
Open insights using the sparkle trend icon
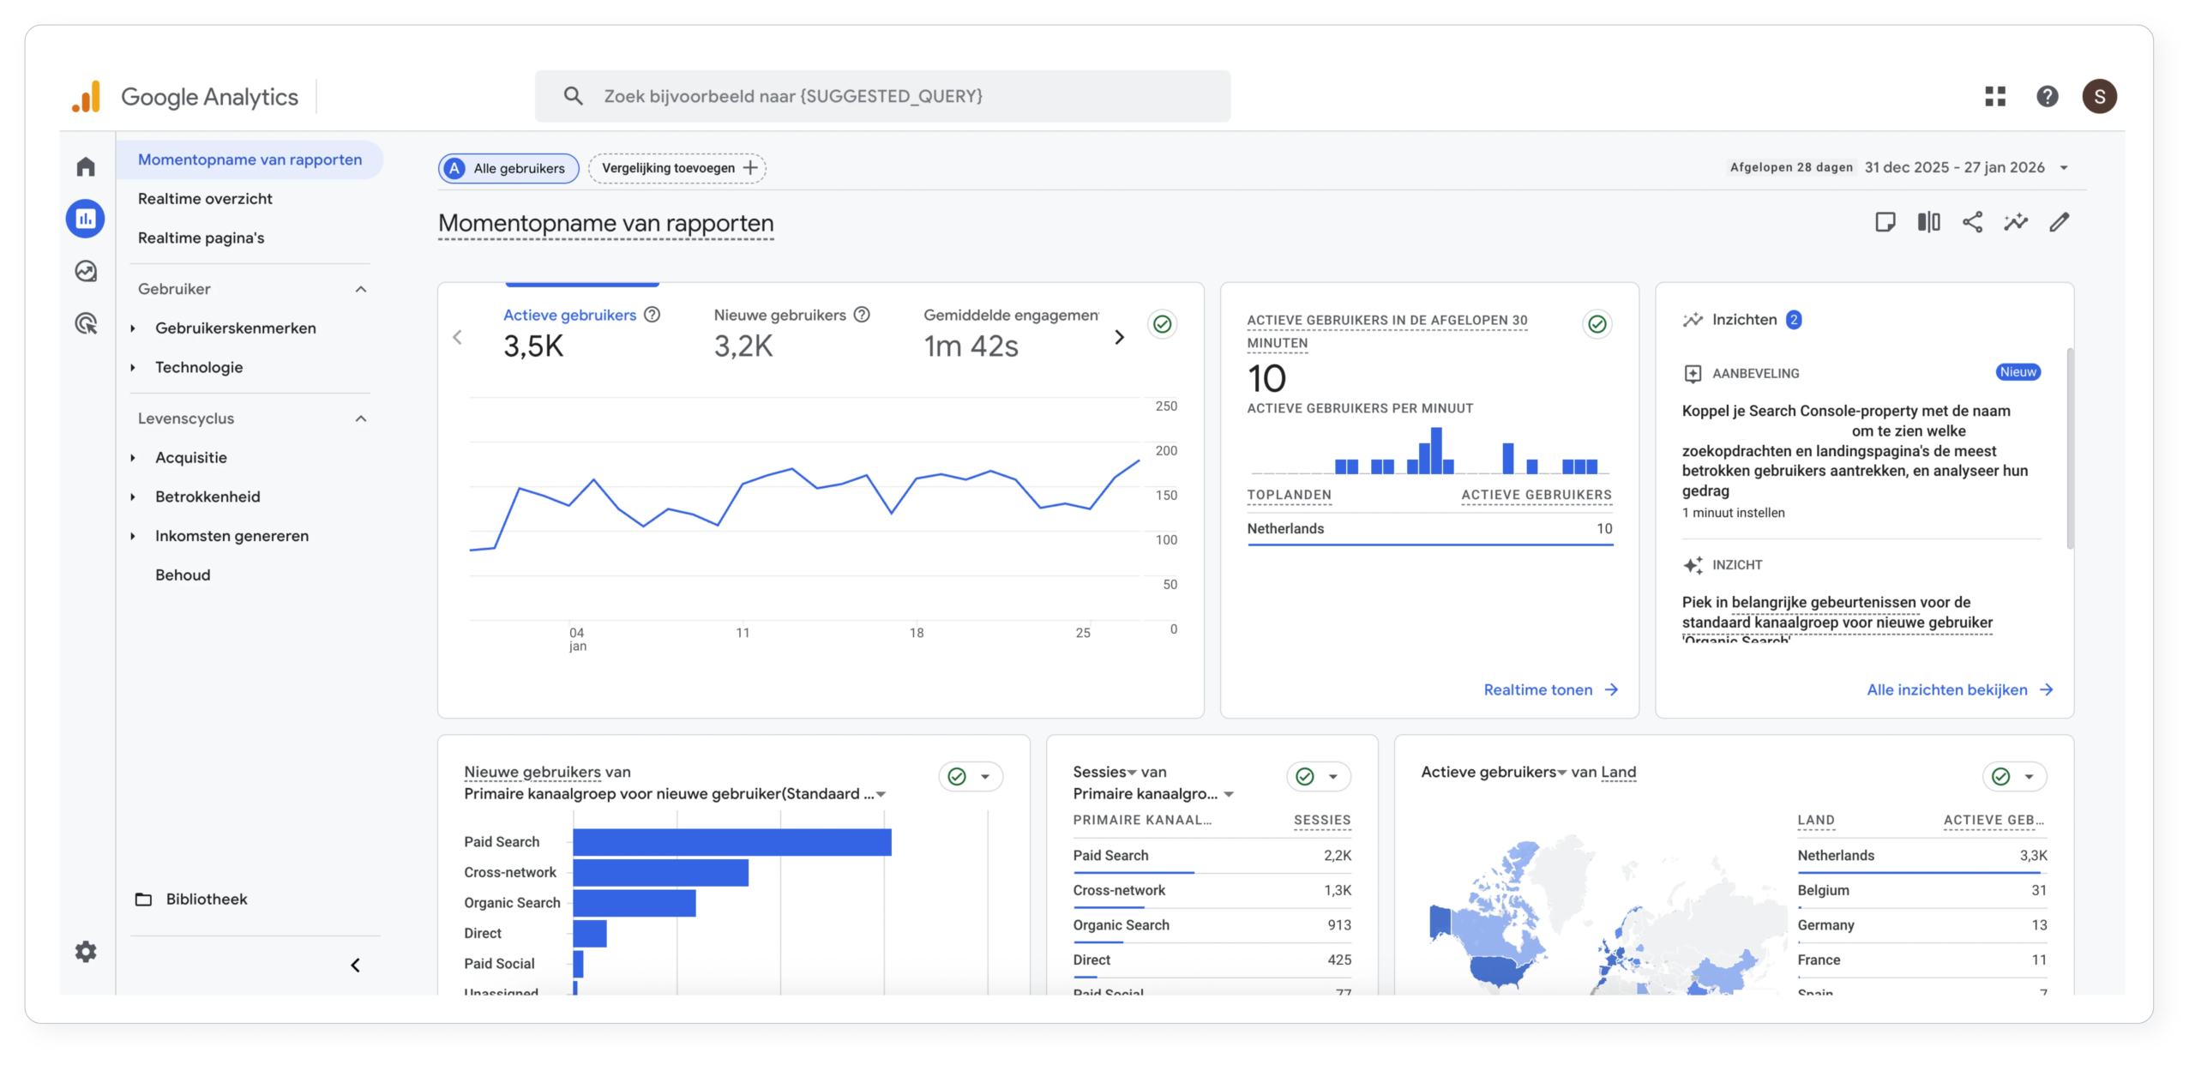(2017, 221)
